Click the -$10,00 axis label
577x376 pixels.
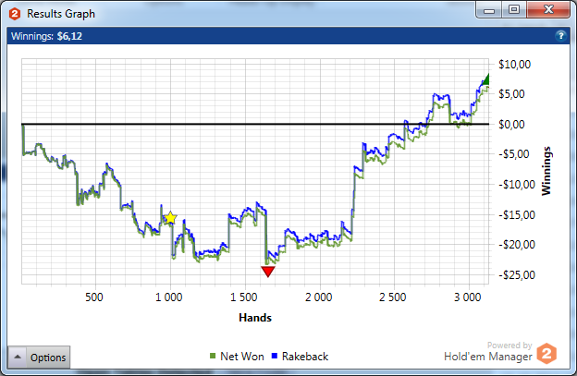(517, 184)
